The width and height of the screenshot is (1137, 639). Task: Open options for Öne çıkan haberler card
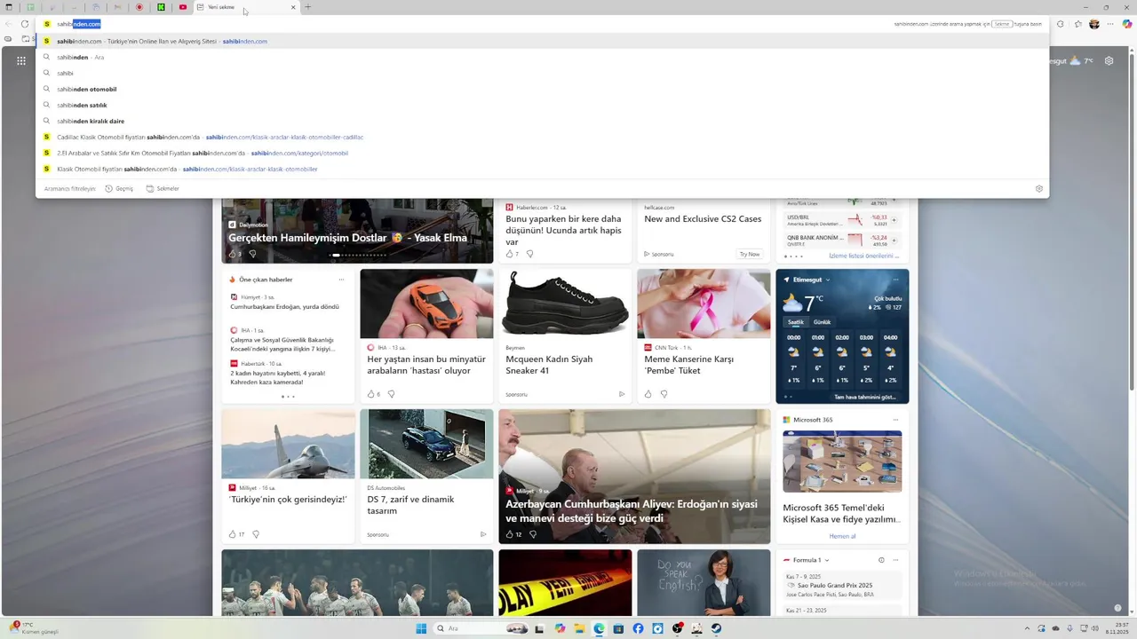click(x=341, y=280)
